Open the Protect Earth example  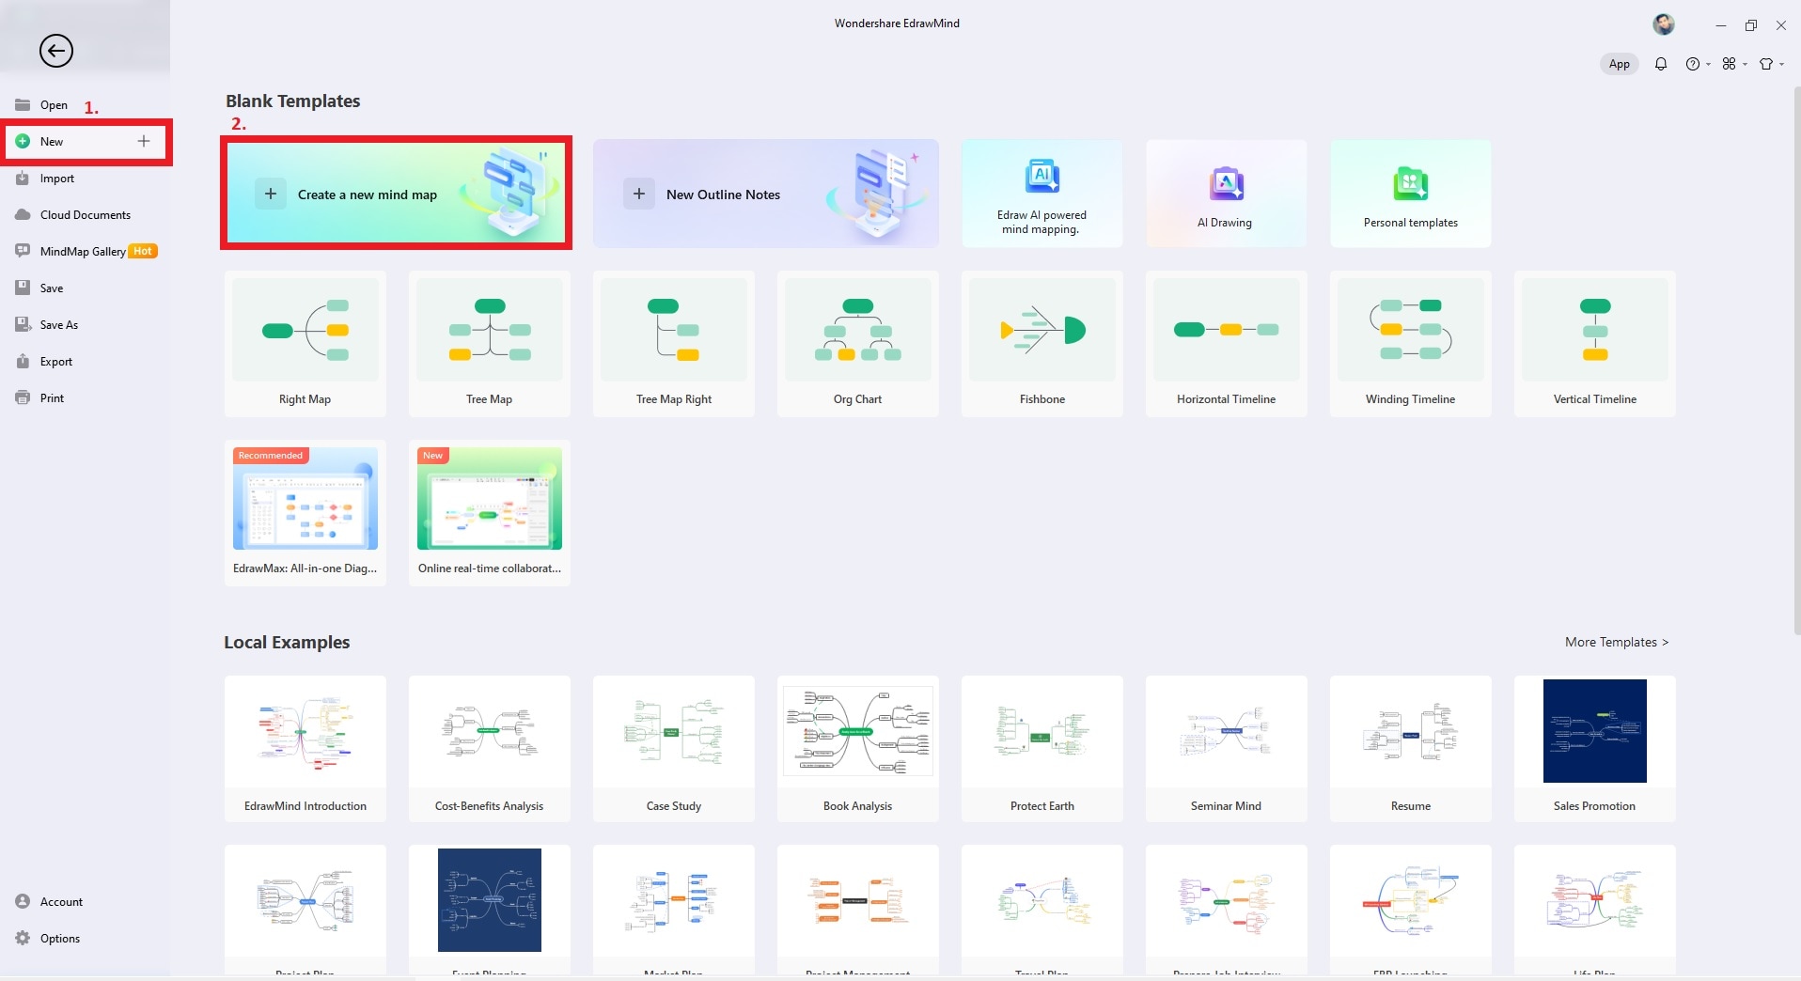pos(1041,749)
